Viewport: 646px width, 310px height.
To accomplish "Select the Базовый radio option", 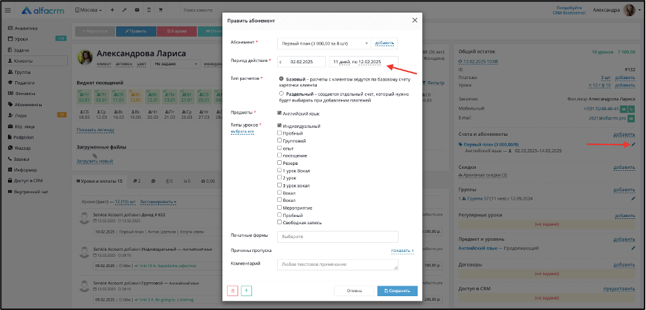I will click(x=281, y=78).
